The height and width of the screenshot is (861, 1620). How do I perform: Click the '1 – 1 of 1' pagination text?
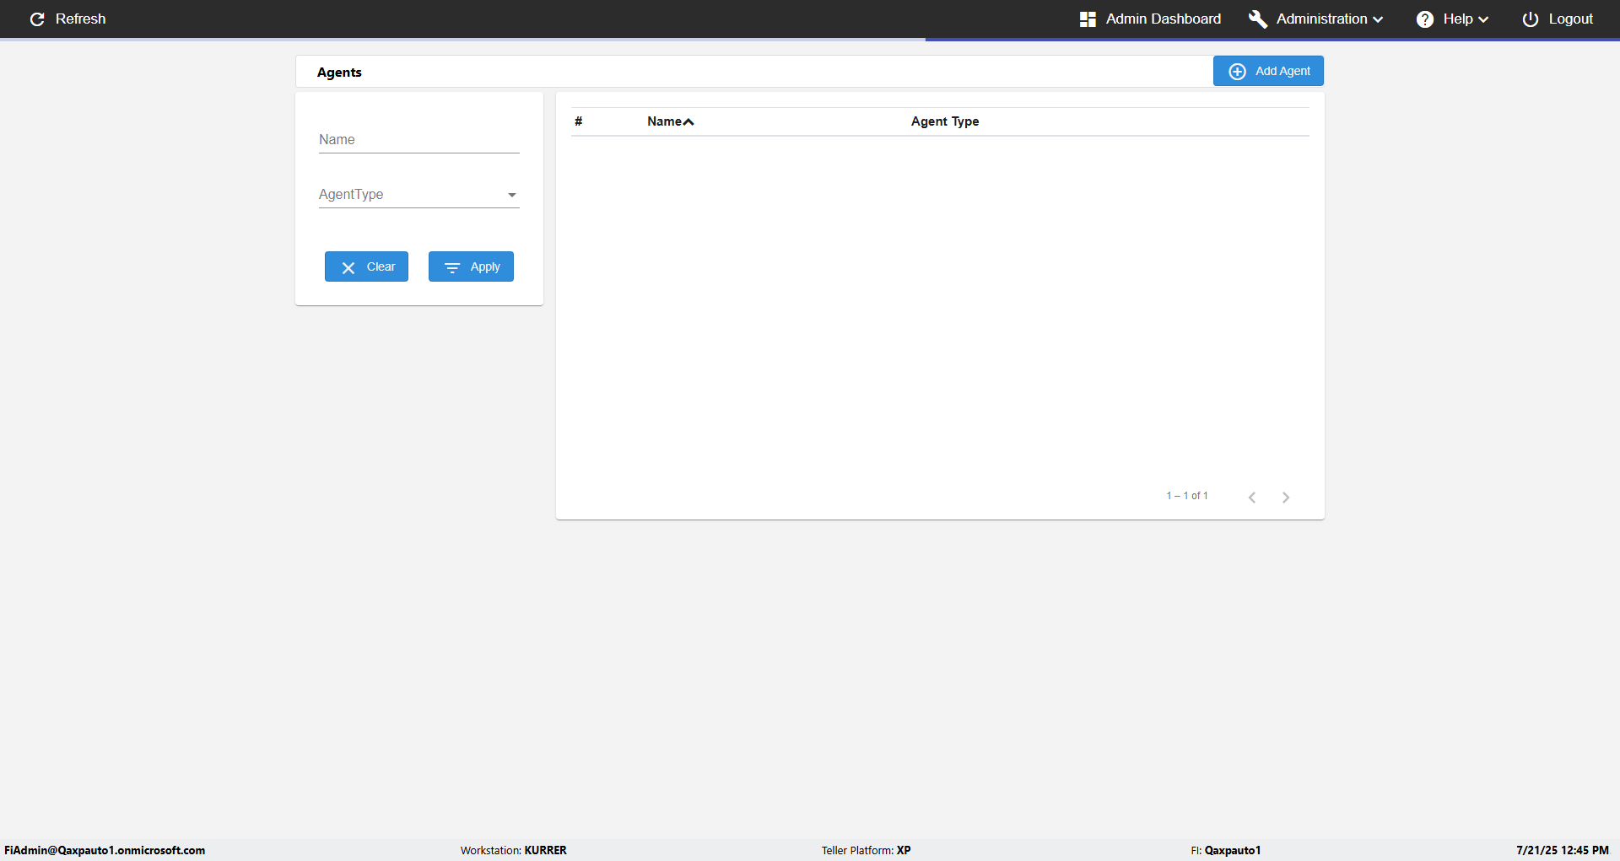pyautogui.click(x=1187, y=496)
